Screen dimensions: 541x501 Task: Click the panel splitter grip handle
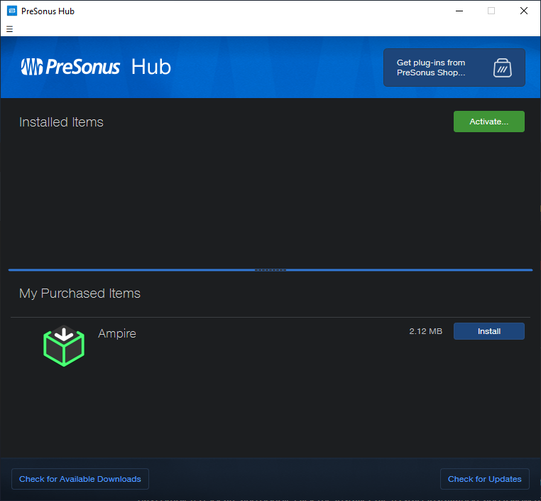coord(270,270)
